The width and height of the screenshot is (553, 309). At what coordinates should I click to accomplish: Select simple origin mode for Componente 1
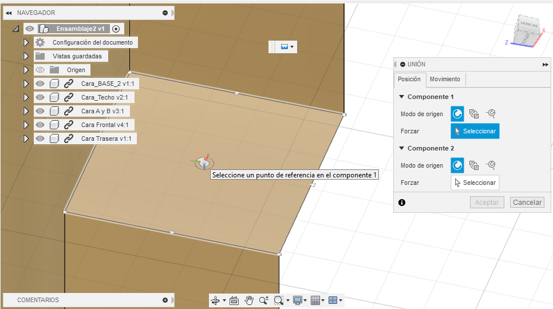[457, 114]
